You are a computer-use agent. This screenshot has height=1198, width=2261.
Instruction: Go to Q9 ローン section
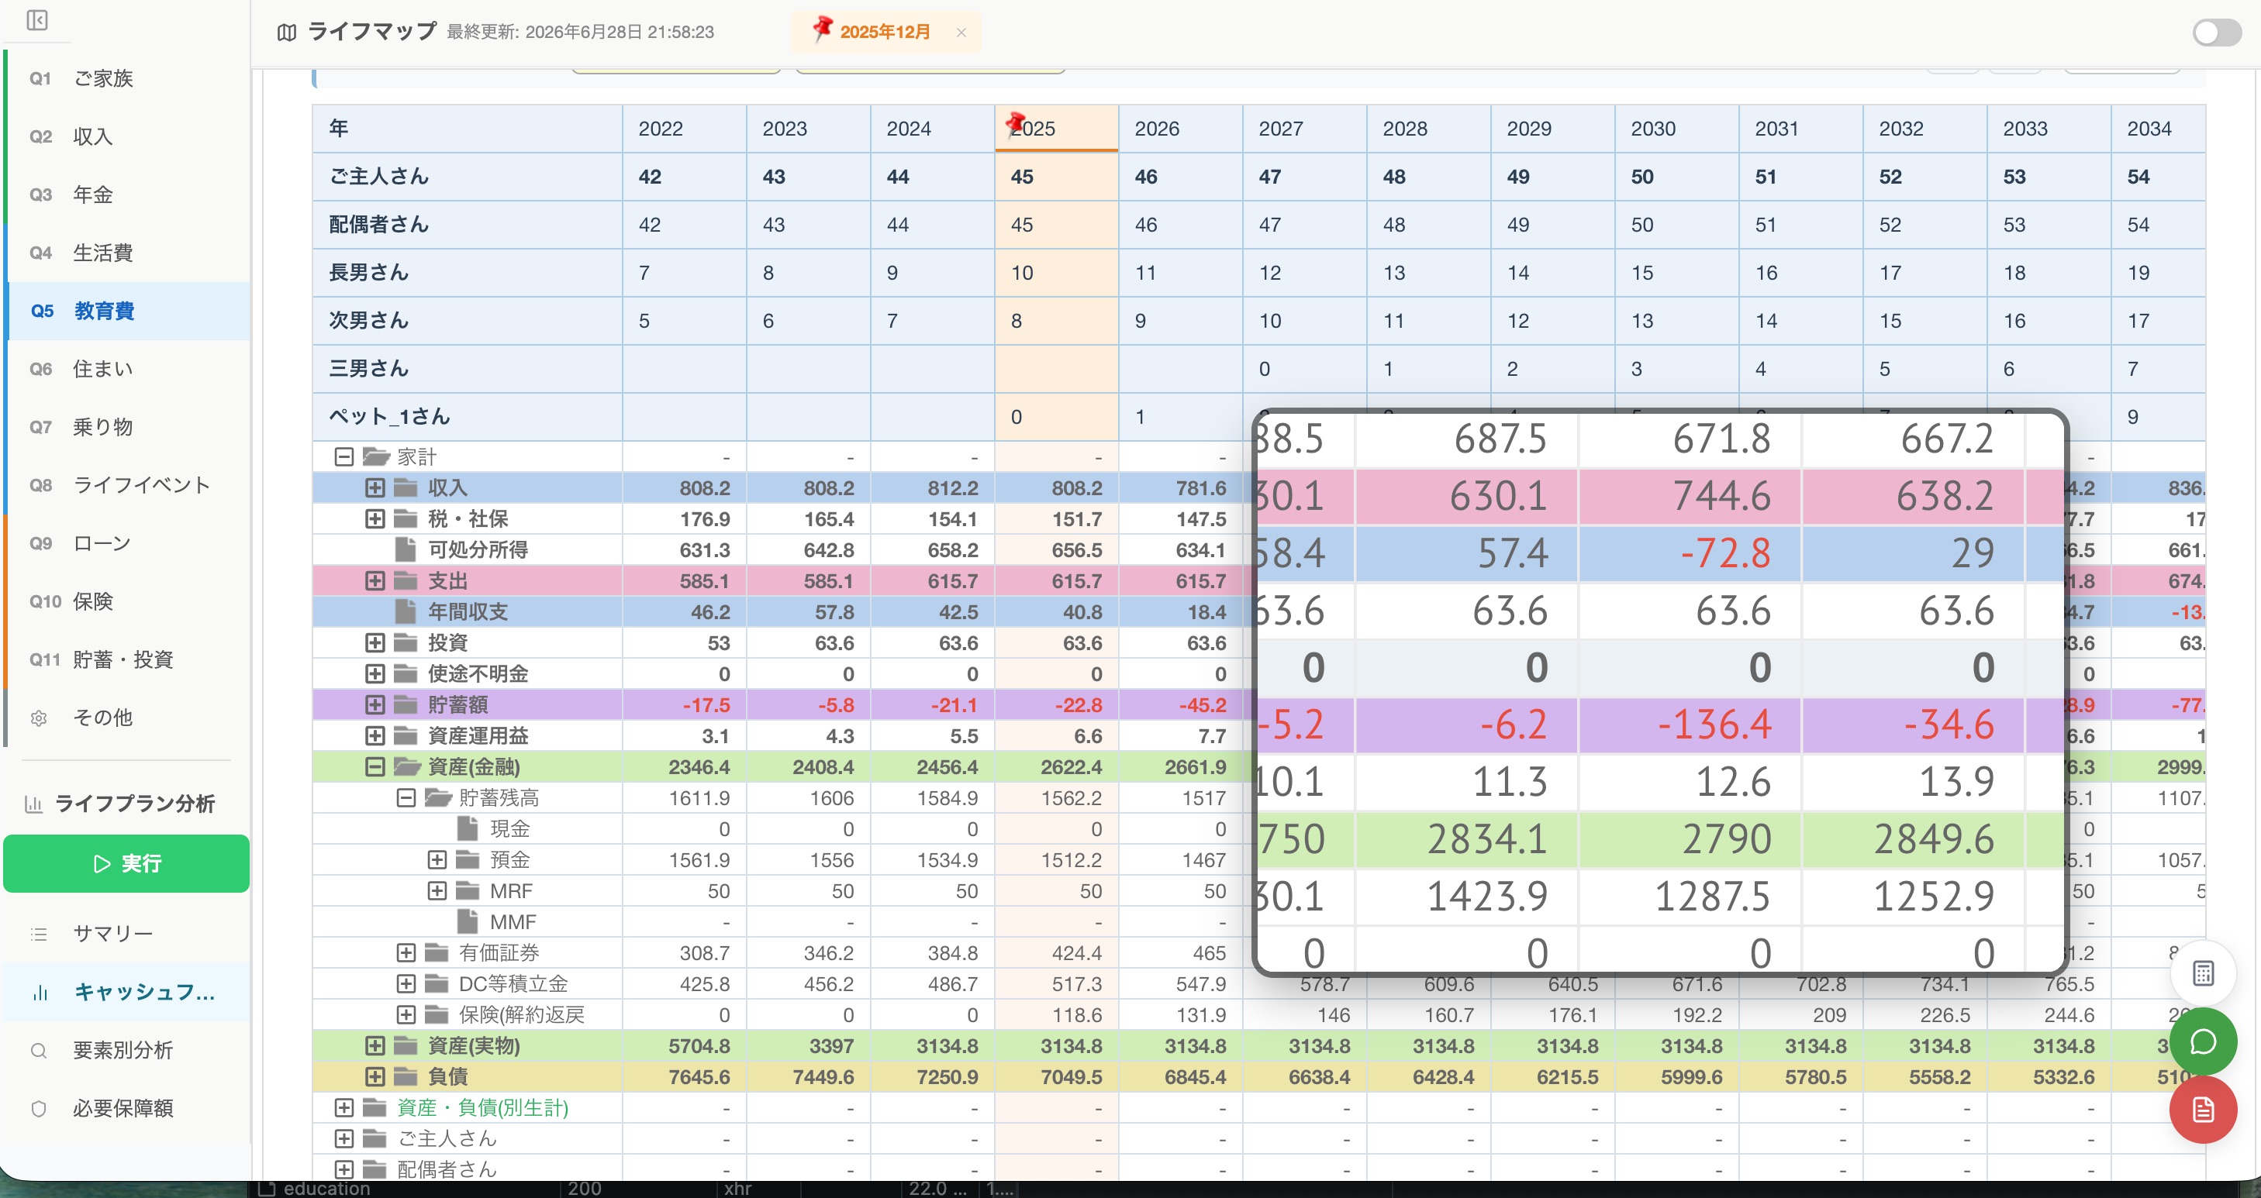point(127,543)
